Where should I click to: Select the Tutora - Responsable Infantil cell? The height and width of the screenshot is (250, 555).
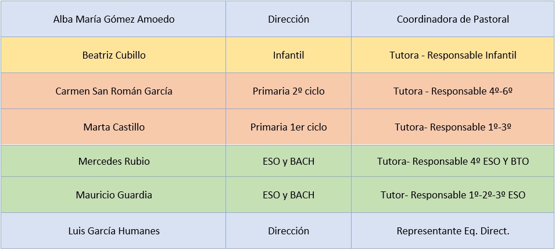[453, 55]
